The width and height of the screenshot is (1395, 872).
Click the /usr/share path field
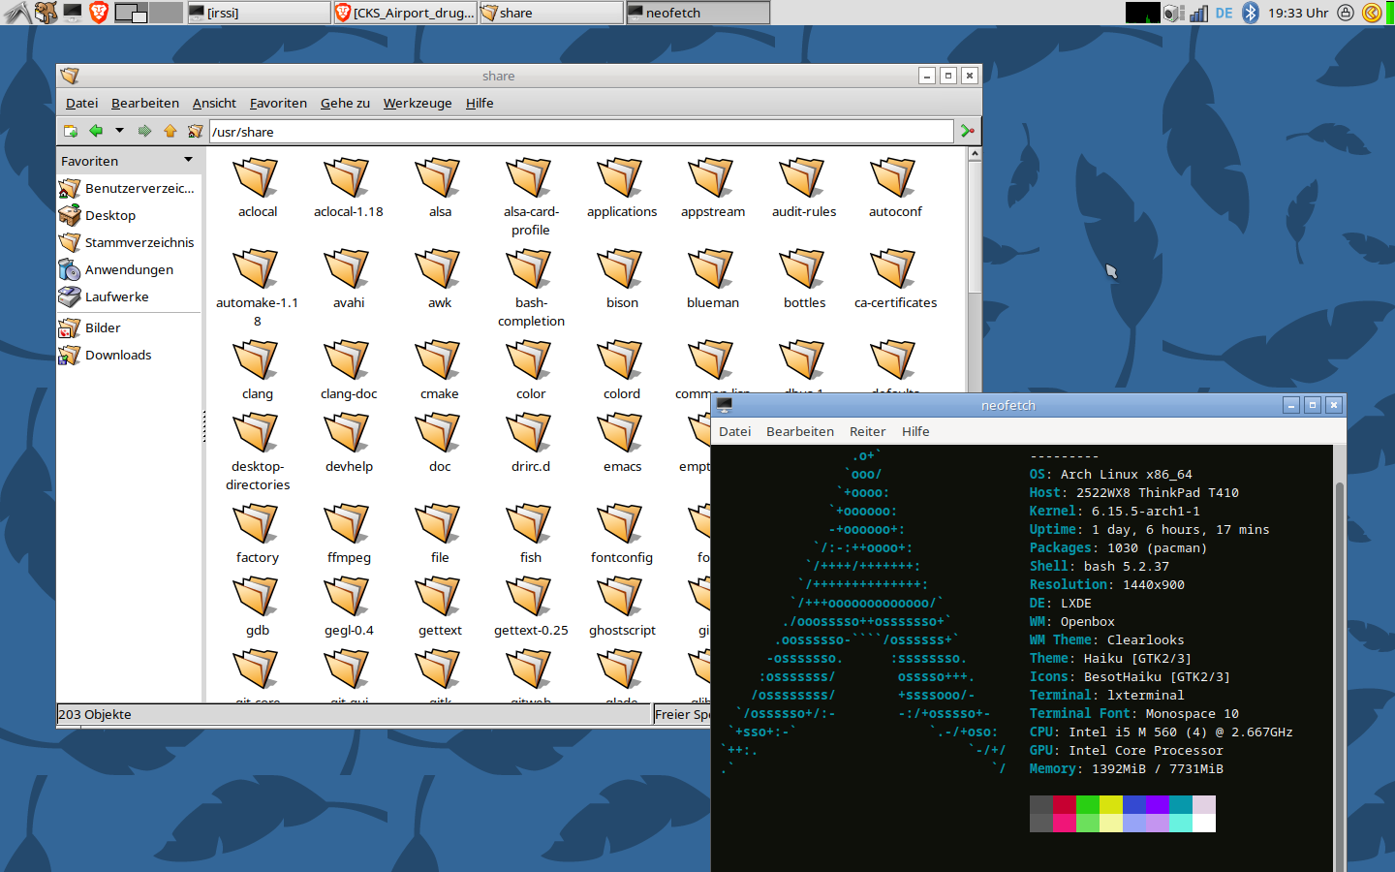pos(581,132)
